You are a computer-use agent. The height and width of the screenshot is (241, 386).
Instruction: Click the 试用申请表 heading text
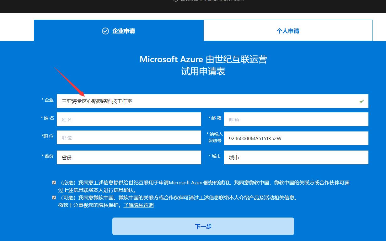203,71
